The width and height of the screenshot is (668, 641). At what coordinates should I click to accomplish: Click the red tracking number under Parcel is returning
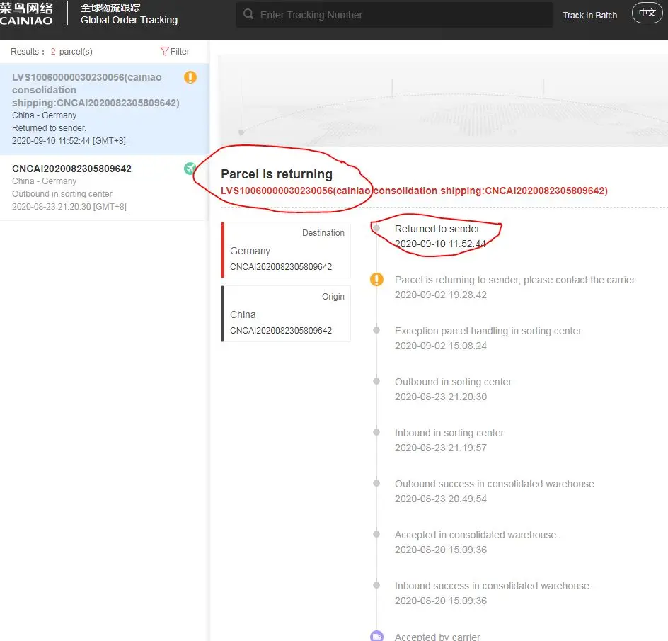[414, 191]
